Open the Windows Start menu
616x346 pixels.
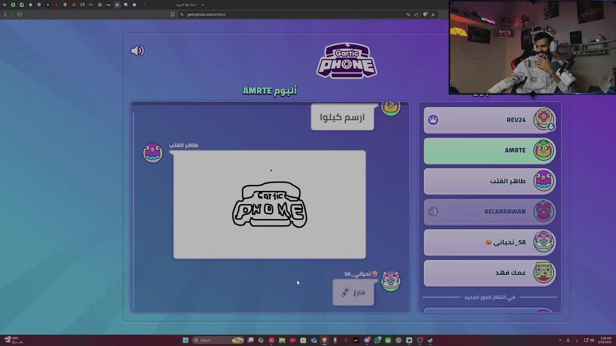(x=186, y=340)
